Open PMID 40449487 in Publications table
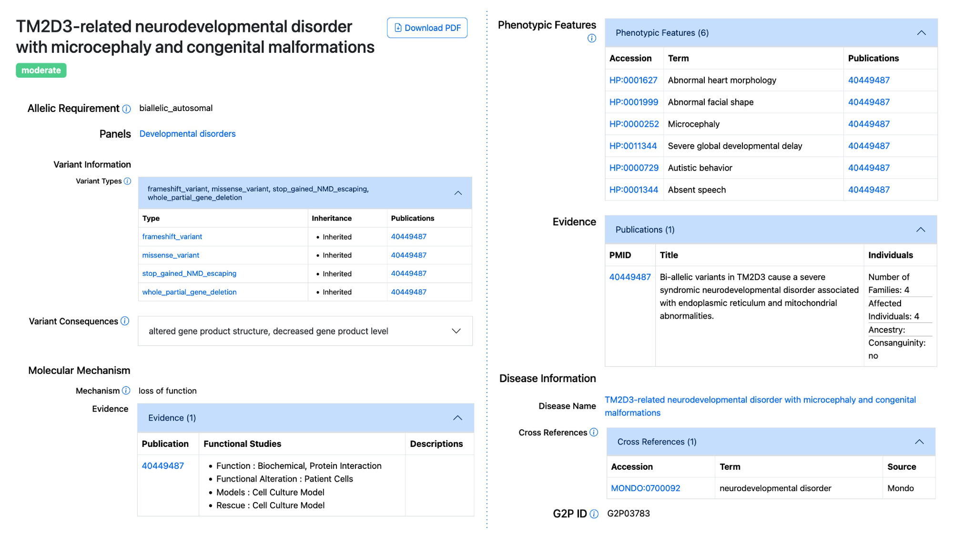The height and width of the screenshot is (536, 953). point(629,277)
